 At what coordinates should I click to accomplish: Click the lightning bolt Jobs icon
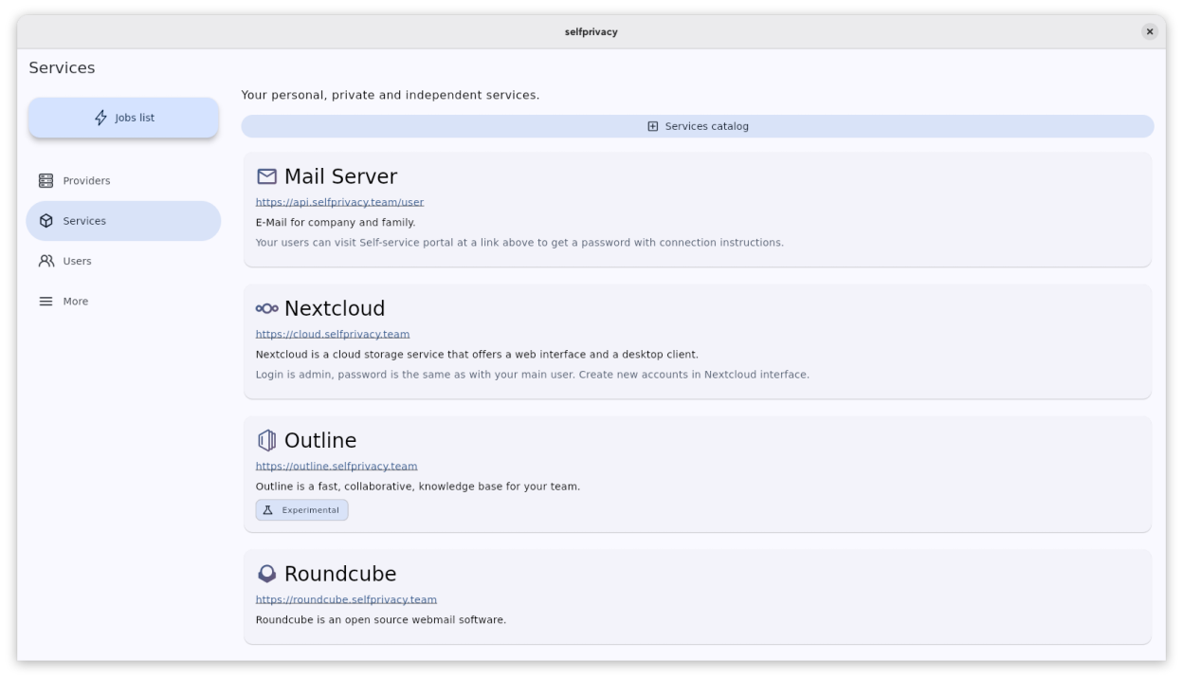point(100,118)
